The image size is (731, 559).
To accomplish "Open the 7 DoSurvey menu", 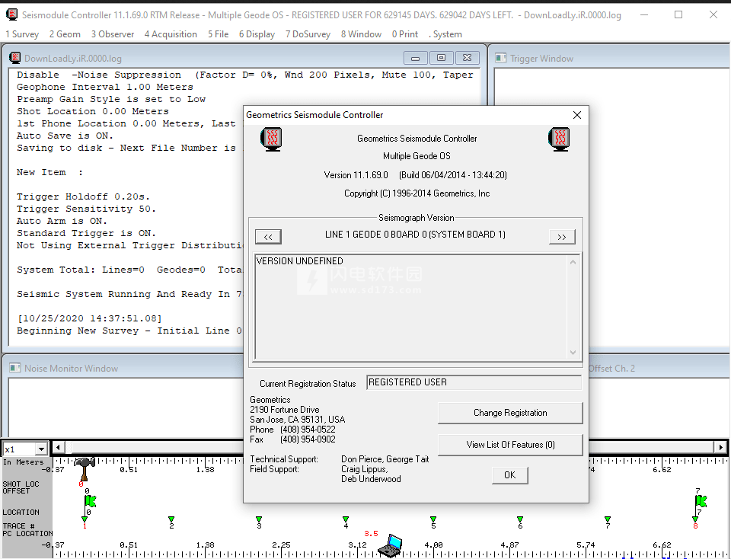I will point(308,34).
